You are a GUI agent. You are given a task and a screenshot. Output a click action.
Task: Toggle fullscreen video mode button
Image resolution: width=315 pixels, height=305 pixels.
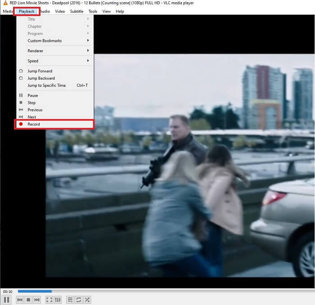pyautogui.click(x=49, y=300)
